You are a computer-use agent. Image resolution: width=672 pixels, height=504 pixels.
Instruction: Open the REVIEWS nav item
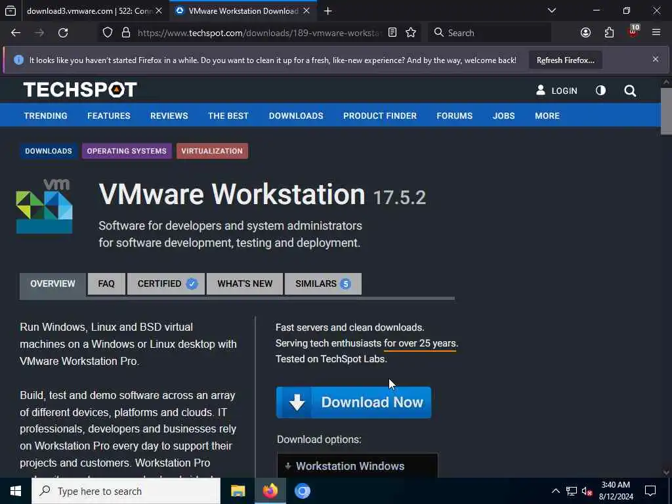click(169, 115)
